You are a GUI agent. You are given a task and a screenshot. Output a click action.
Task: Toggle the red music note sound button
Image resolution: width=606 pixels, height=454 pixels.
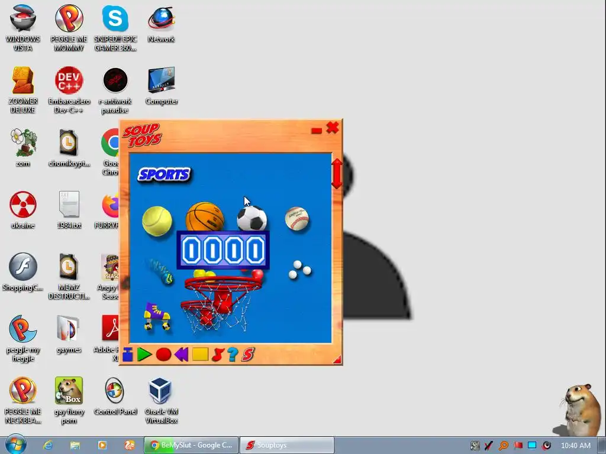point(218,355)
